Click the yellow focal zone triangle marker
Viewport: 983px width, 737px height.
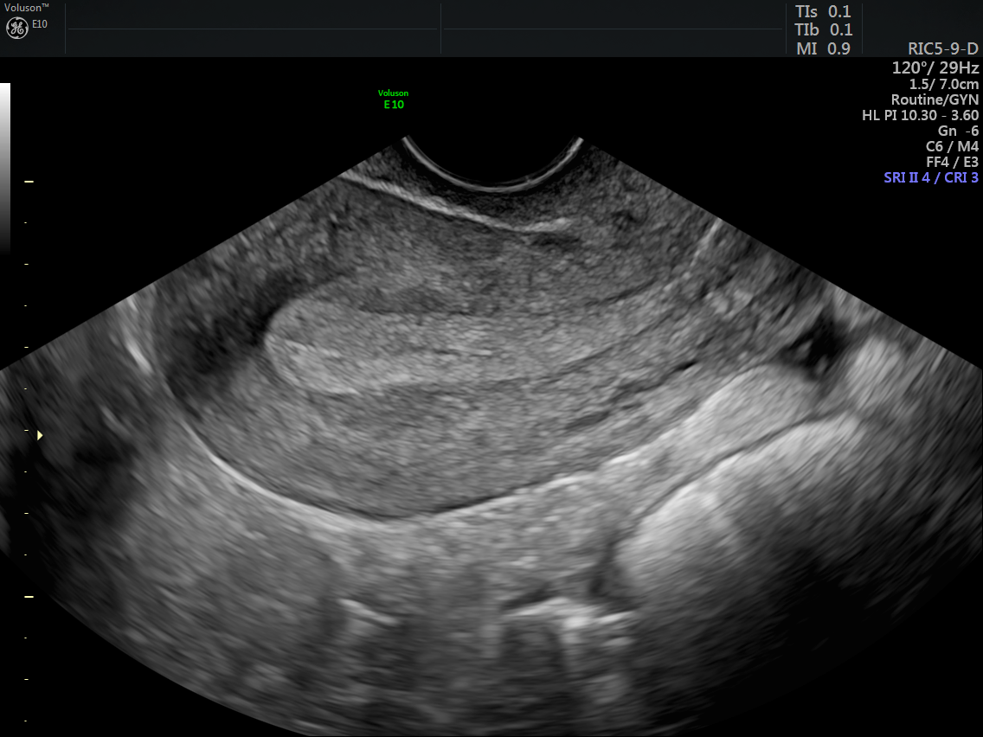point(39,435)
